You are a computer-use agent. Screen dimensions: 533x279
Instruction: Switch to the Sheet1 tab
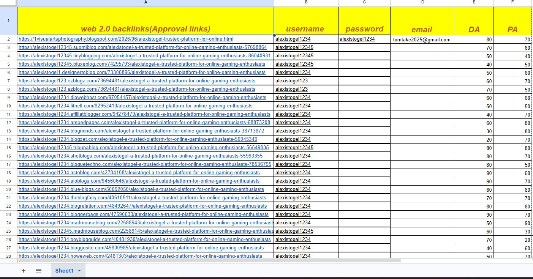[64, 271]
